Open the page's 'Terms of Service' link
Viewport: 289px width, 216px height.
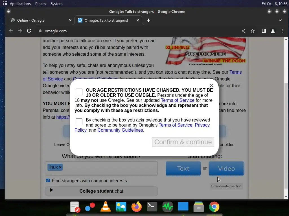235,72
